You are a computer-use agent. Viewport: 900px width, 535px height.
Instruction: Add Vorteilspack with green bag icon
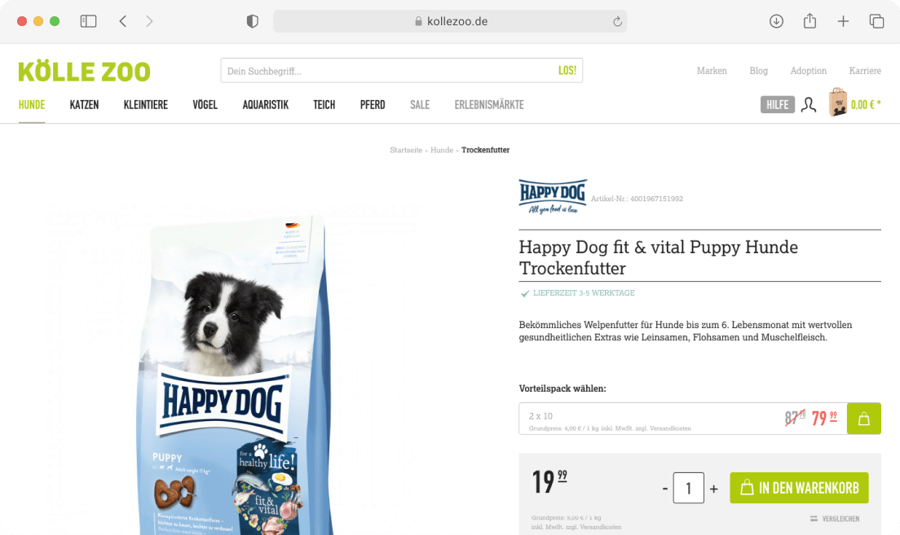[x=864, y=419]
